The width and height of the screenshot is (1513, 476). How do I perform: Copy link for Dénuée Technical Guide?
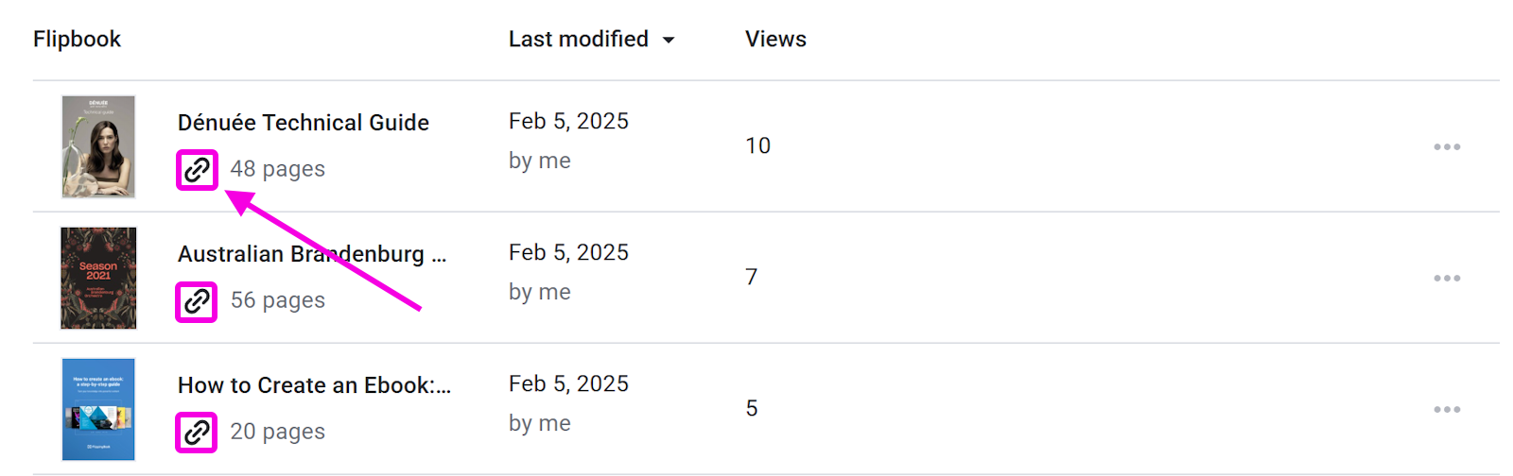(x=197, y=170)
